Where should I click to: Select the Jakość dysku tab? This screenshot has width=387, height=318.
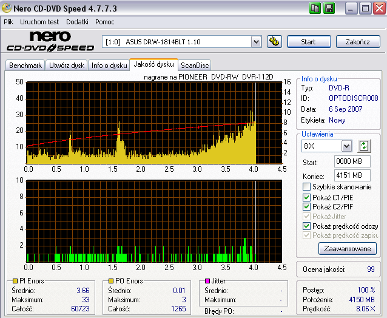[x=153, y=64]
